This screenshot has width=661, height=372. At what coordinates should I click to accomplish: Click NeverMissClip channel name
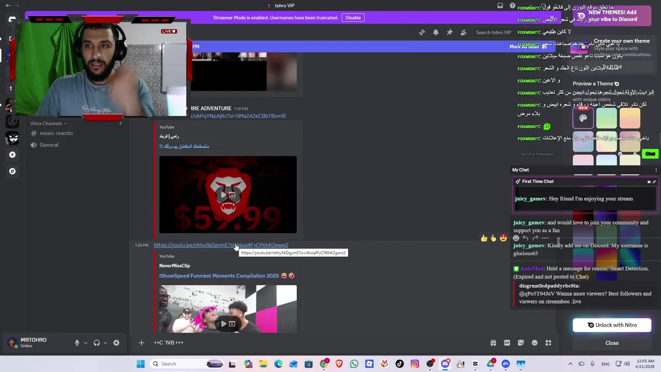pyautogui.click(x=175, y=266)
